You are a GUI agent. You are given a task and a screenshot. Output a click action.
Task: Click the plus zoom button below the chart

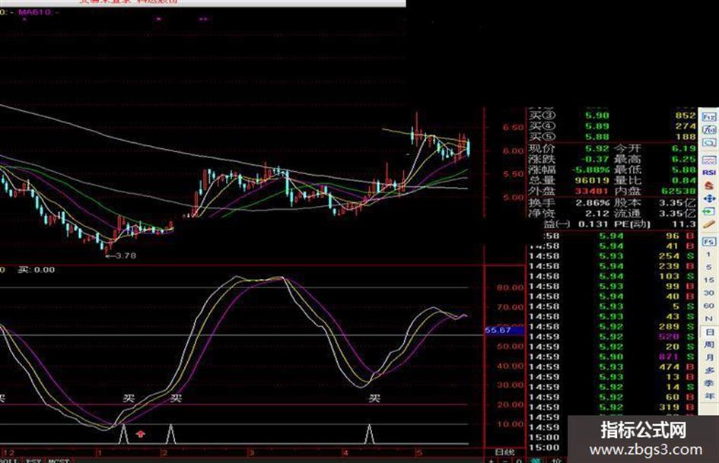click(x=491, y=460)
